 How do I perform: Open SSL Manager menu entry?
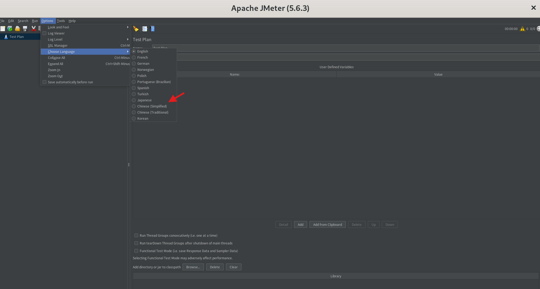click(85, 46)
